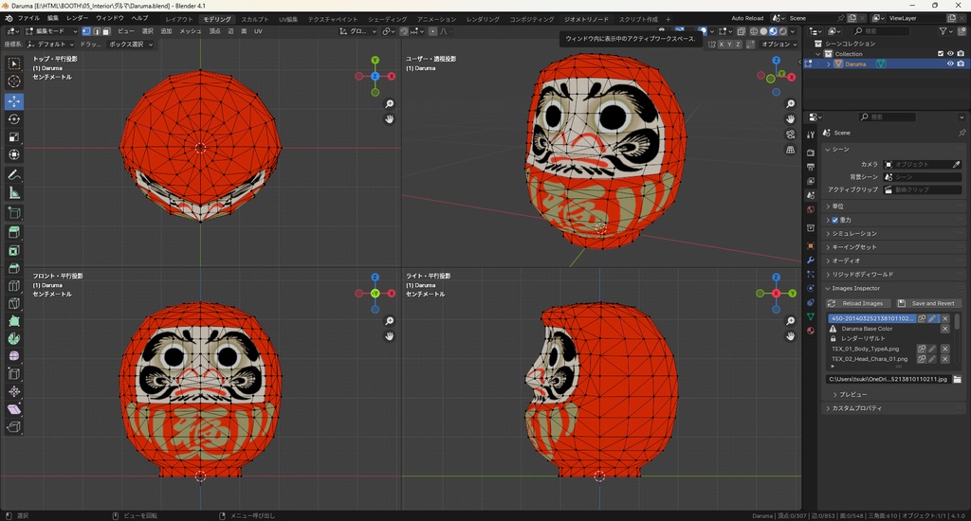The image size is (971, 521).
Task: Click the folder icon beside the image path
Action: 957,379
